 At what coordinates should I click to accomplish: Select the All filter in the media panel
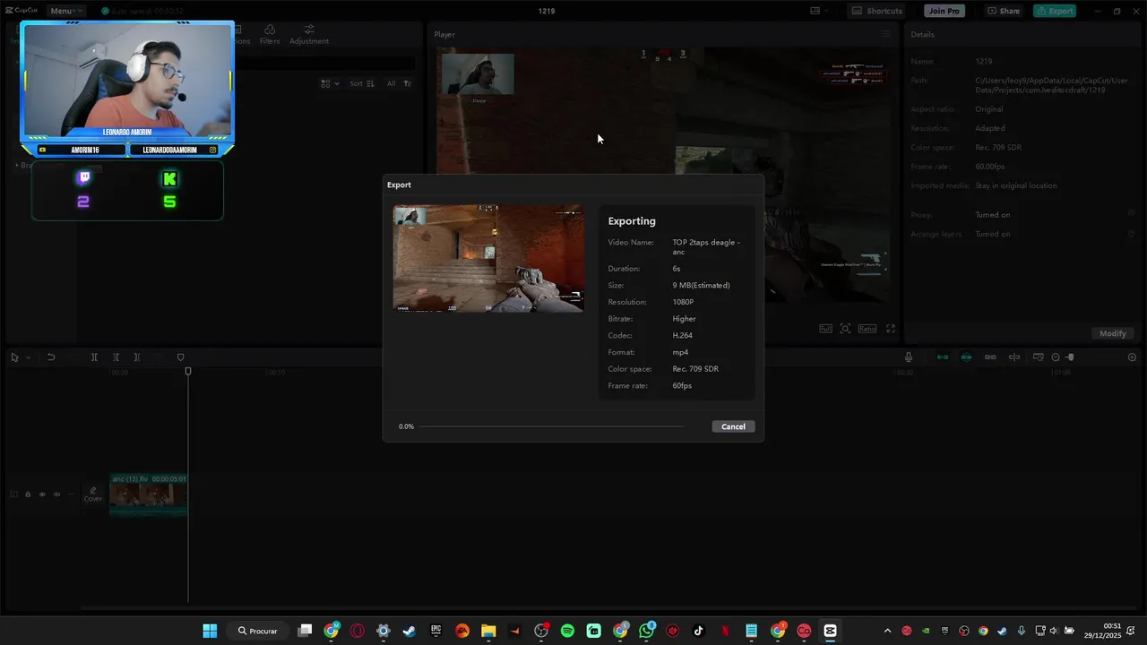391,83
